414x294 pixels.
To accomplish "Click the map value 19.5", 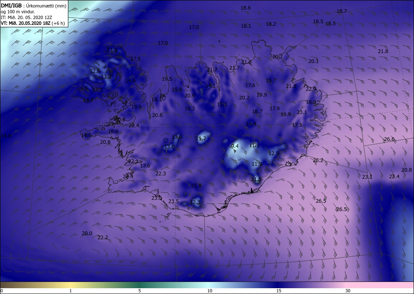I will 167,79.
